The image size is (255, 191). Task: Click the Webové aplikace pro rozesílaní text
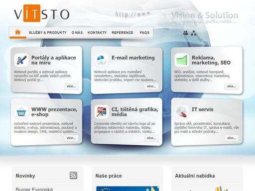click(125, 76)
